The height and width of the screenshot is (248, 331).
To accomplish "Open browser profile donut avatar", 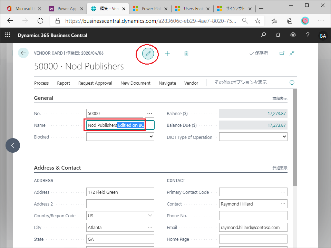I will [x=305, y=21].
